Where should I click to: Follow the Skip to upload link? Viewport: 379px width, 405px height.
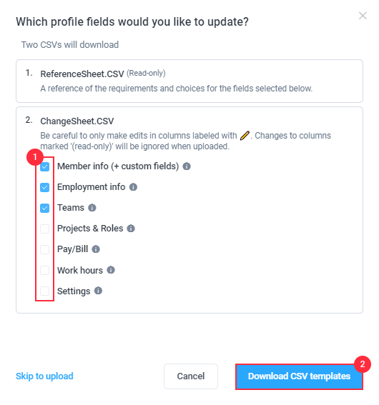tap(44, 376)
